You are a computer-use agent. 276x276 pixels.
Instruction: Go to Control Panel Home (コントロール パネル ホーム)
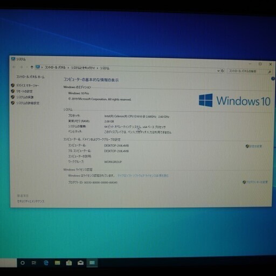click(30, 77)
